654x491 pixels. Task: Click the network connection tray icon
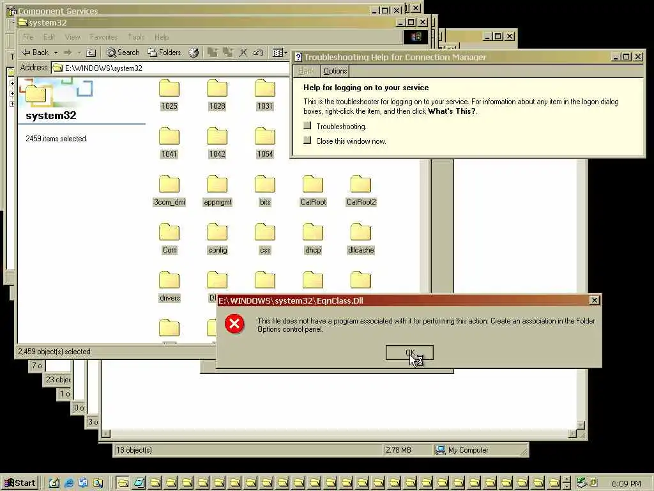click(x=581, y=483)
